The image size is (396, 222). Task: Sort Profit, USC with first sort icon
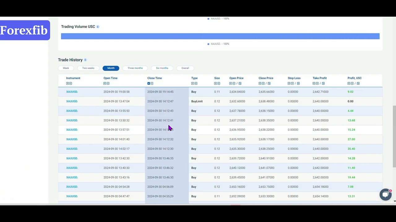click(x=349, y=84)
